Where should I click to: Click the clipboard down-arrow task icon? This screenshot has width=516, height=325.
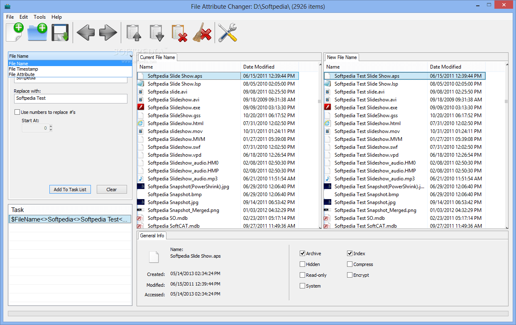(157, 33)
